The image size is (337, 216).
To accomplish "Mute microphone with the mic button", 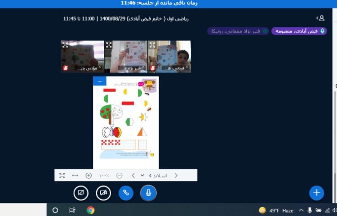I will point(148,193).
